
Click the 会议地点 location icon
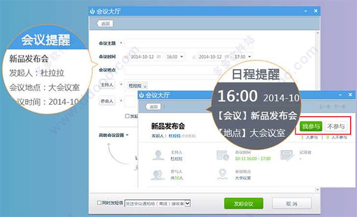223,174
